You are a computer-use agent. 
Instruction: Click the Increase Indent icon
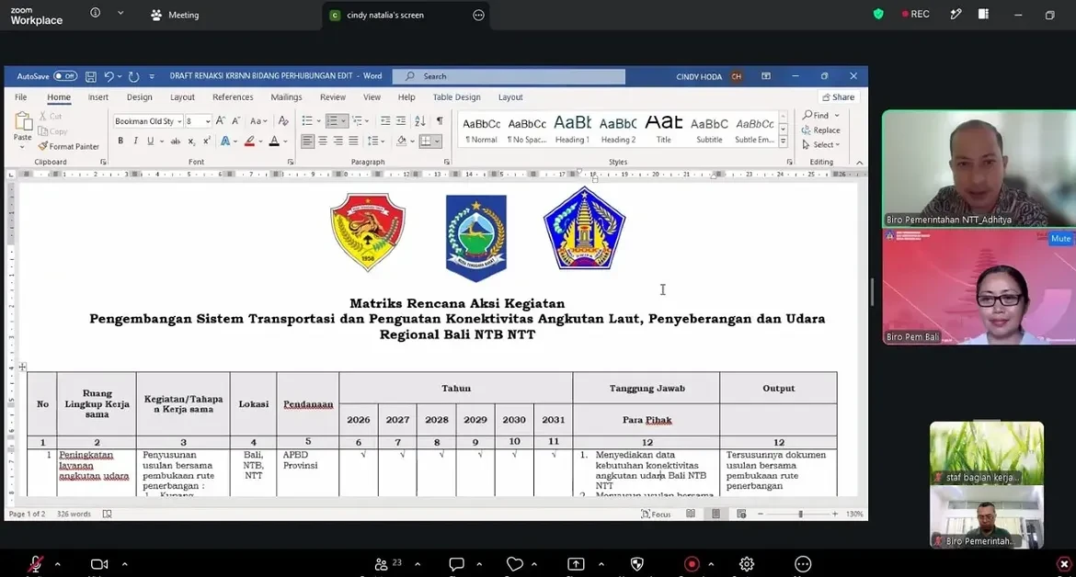tap(401, 120)
